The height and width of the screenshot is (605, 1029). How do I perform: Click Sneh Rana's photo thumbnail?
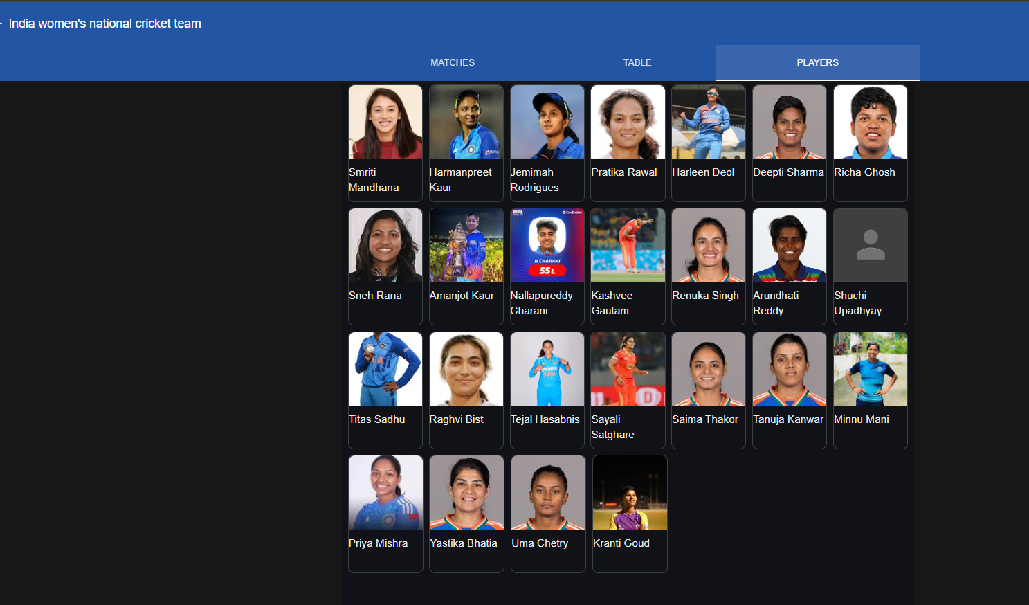(x=385, y=245)
